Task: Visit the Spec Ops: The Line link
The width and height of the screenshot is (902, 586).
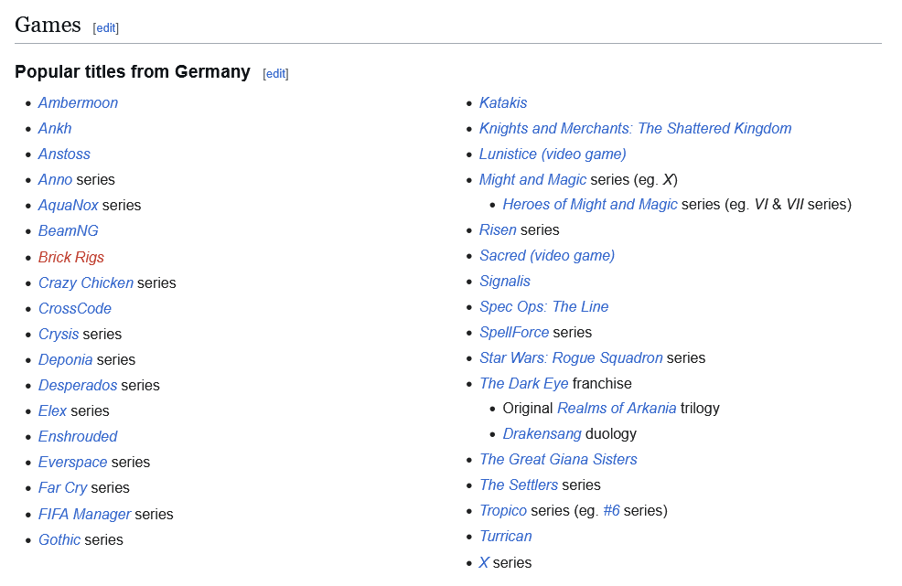Action: pos(544,306)
